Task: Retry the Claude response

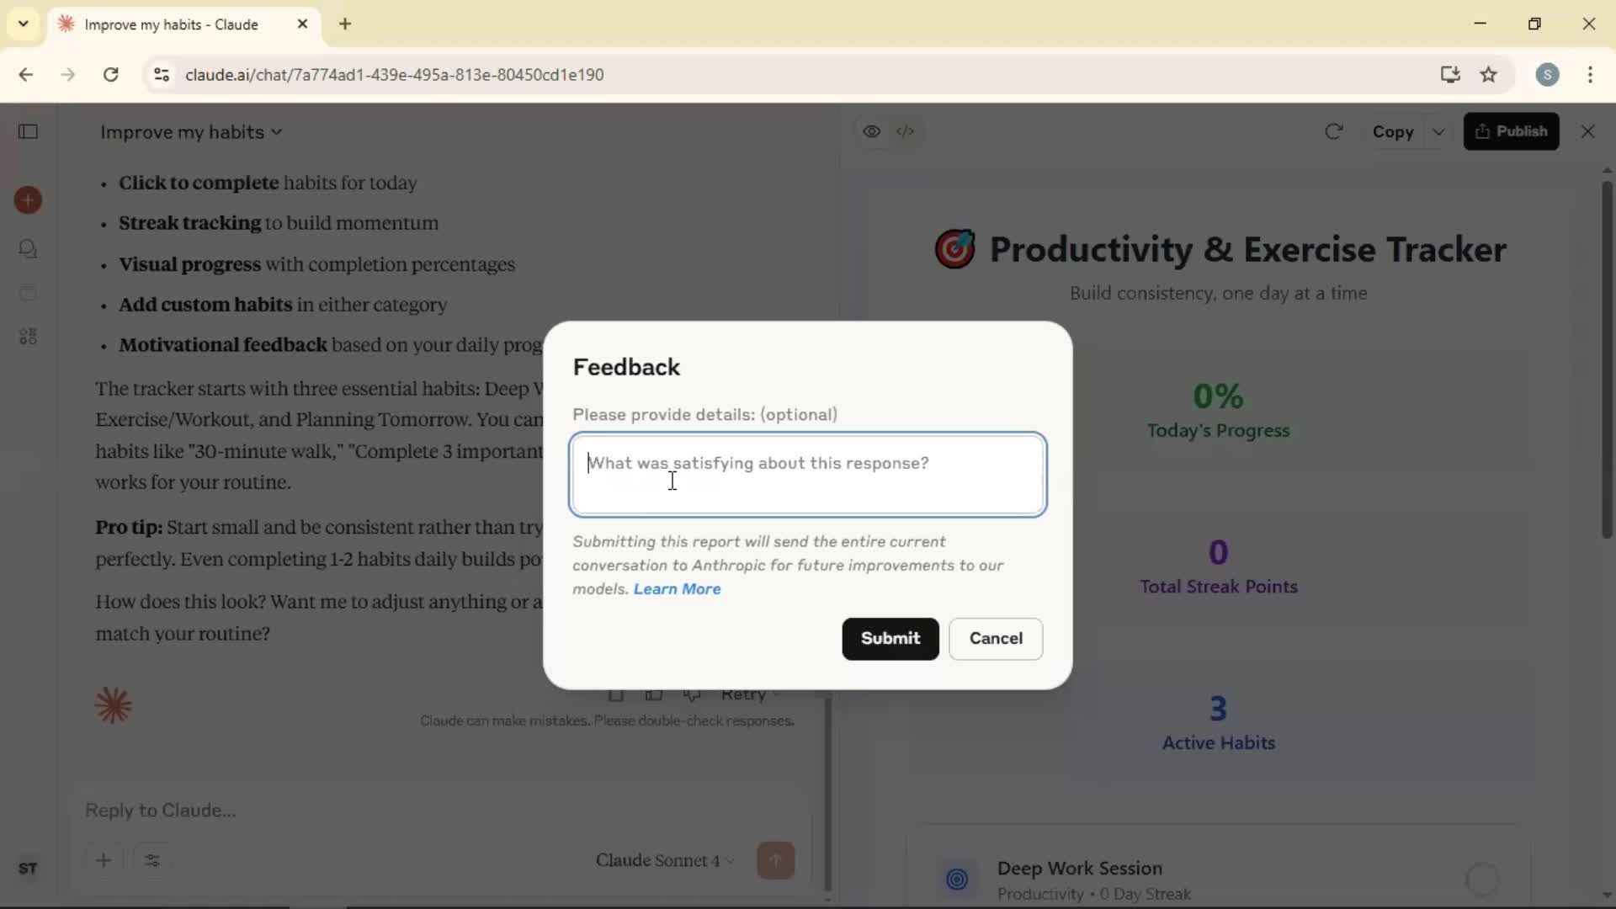Action: pyautogui.click(x=749, y=695)
